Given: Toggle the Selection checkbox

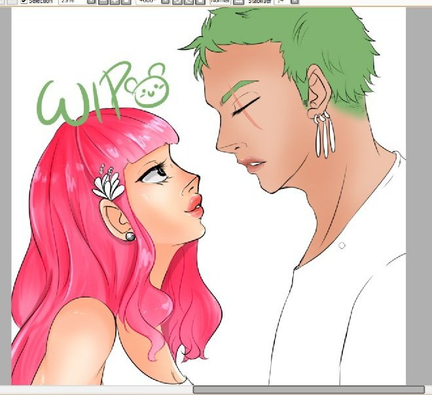Looking at the screenshot, I should pos(24,2).
